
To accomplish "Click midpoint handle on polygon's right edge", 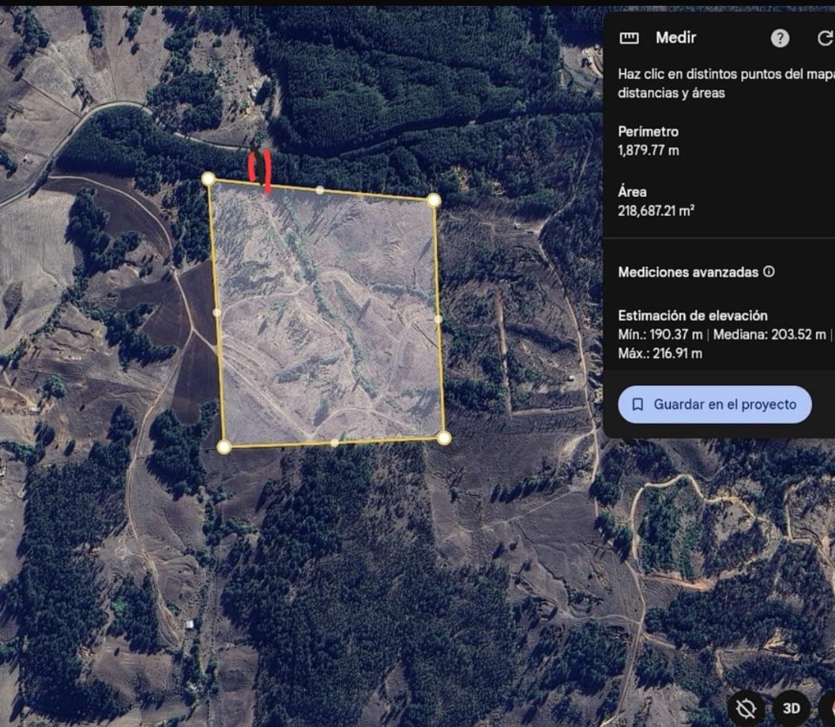I will point(438,319).
